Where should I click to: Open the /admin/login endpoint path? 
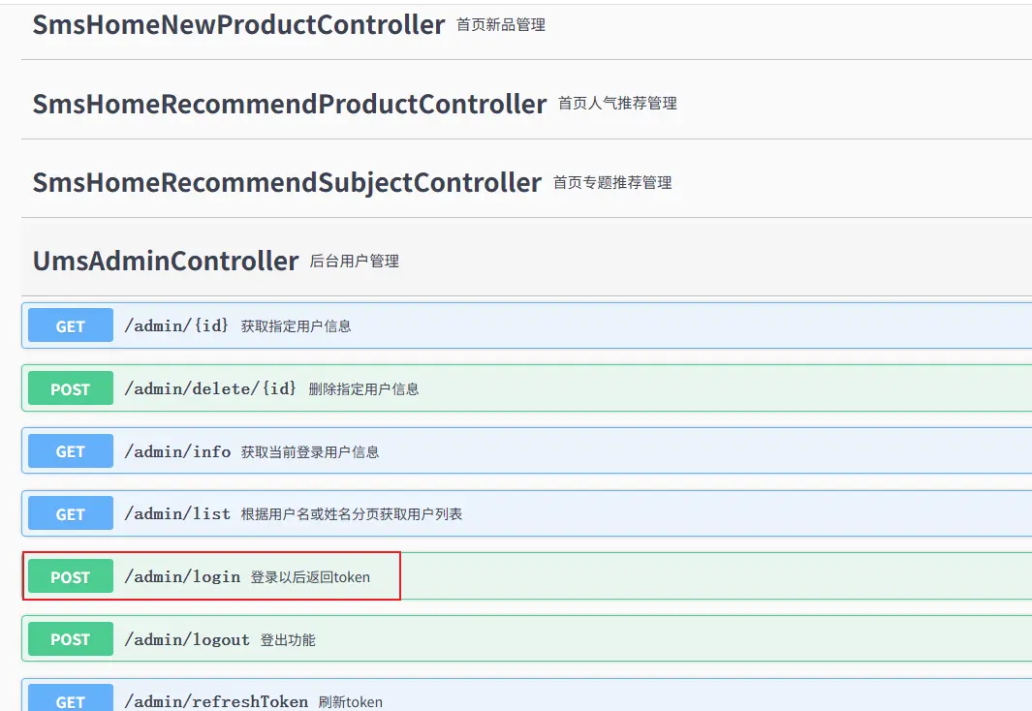182,577
